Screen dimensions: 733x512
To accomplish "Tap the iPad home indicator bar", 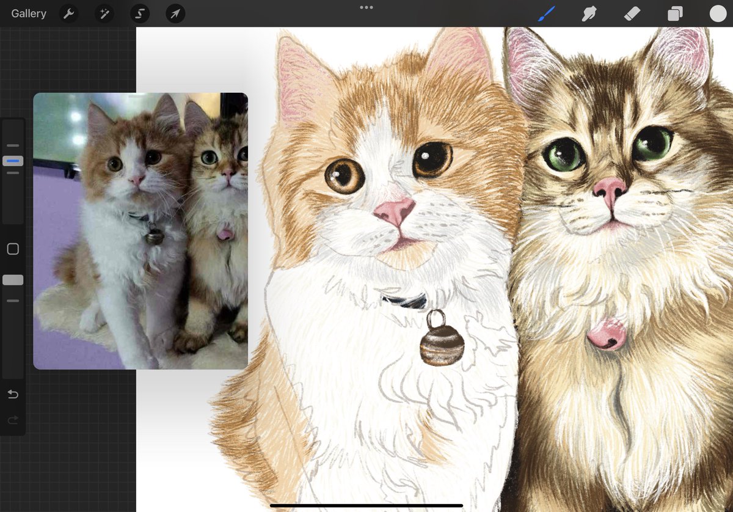I will coord(366,505).
